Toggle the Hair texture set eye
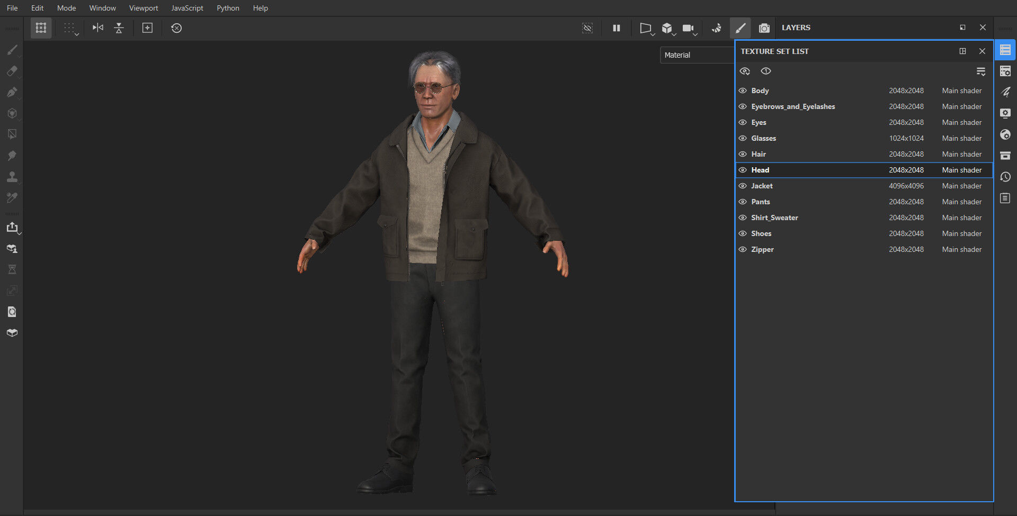1017x516 pixels. pyautogui.click(x=743, y=154)
